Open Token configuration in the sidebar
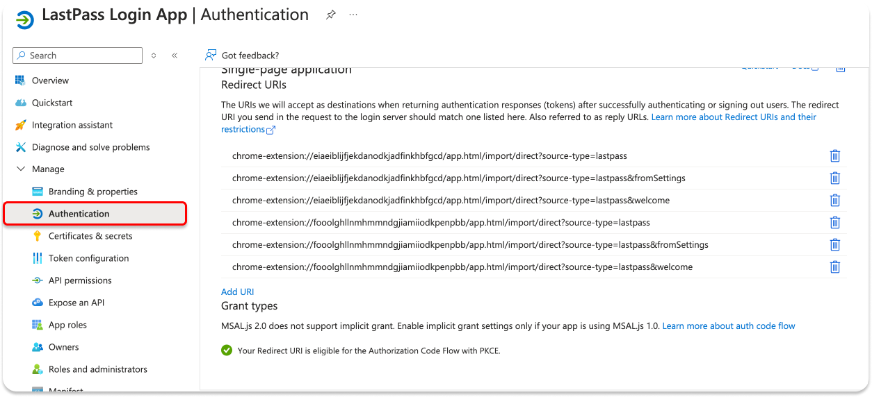This screenshot has width=872, height=397. click(x=89, y=258)
